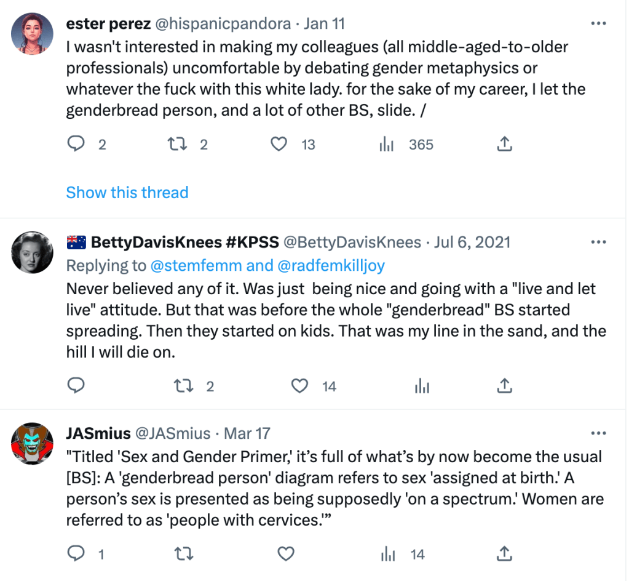Share ester perez's tweet

(504, 144)
